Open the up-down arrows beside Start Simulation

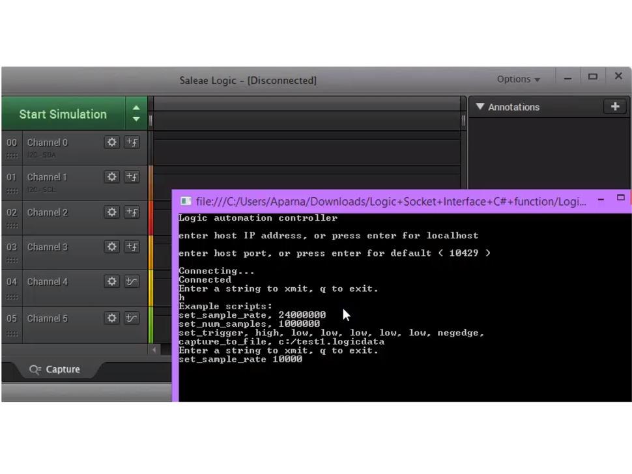click(x=136, y=114)
